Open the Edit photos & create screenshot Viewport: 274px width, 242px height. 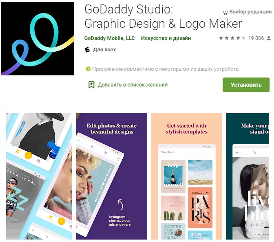tap(112, 176)
